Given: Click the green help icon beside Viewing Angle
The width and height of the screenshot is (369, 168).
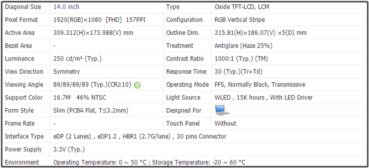Looking at the screenshot, I should (x=137, y=85).
